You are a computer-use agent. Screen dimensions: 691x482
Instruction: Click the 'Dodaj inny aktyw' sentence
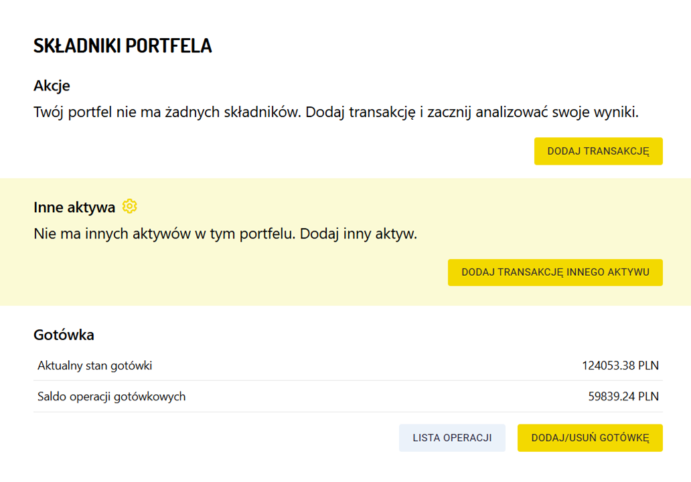(358, 235)
